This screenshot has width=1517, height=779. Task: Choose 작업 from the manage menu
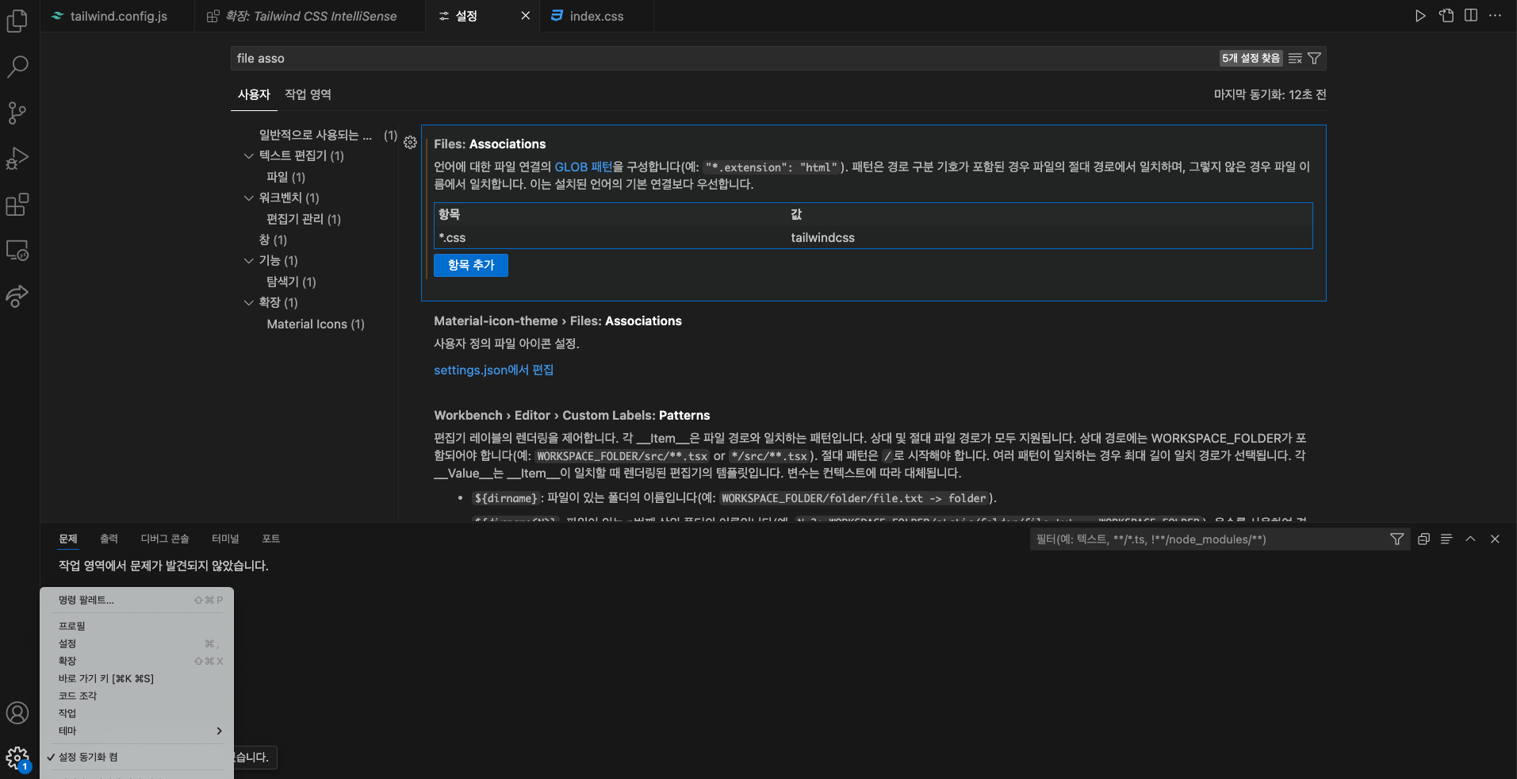click(x=136, y=713)
